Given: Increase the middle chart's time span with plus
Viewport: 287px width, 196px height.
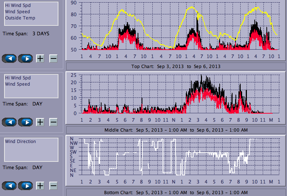Looking at the screenshot, I should (40, 122).
